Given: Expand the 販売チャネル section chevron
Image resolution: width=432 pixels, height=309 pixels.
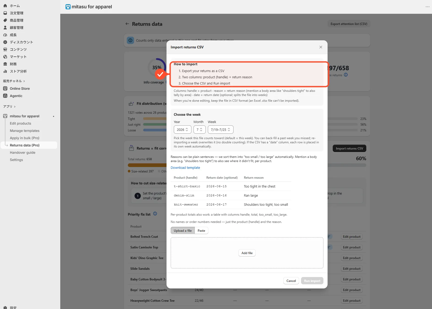Looking at the screenshot, I should click(x=24, y=81).
